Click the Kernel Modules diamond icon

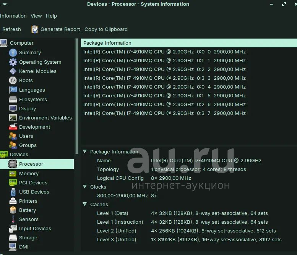tap(13, 71)
